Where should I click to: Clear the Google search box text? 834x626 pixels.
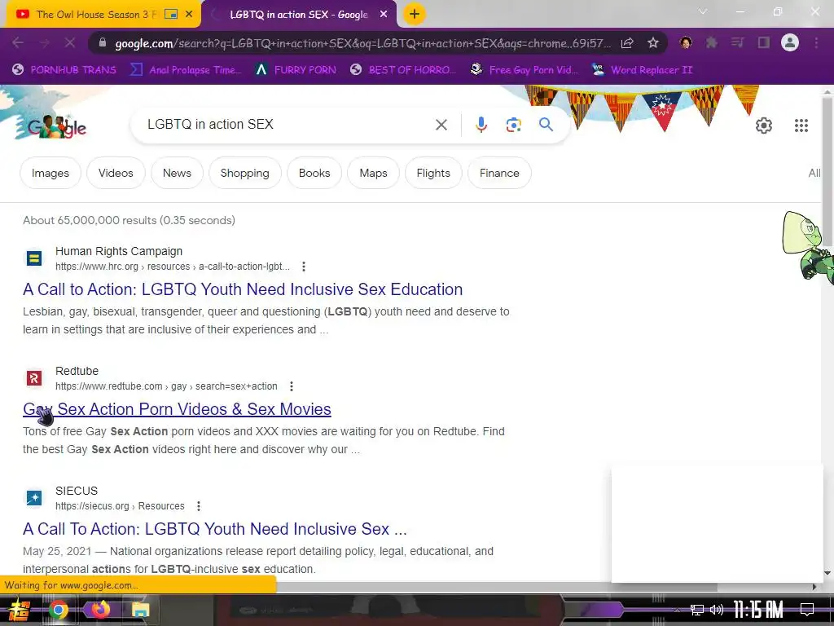tap(441, 125)
